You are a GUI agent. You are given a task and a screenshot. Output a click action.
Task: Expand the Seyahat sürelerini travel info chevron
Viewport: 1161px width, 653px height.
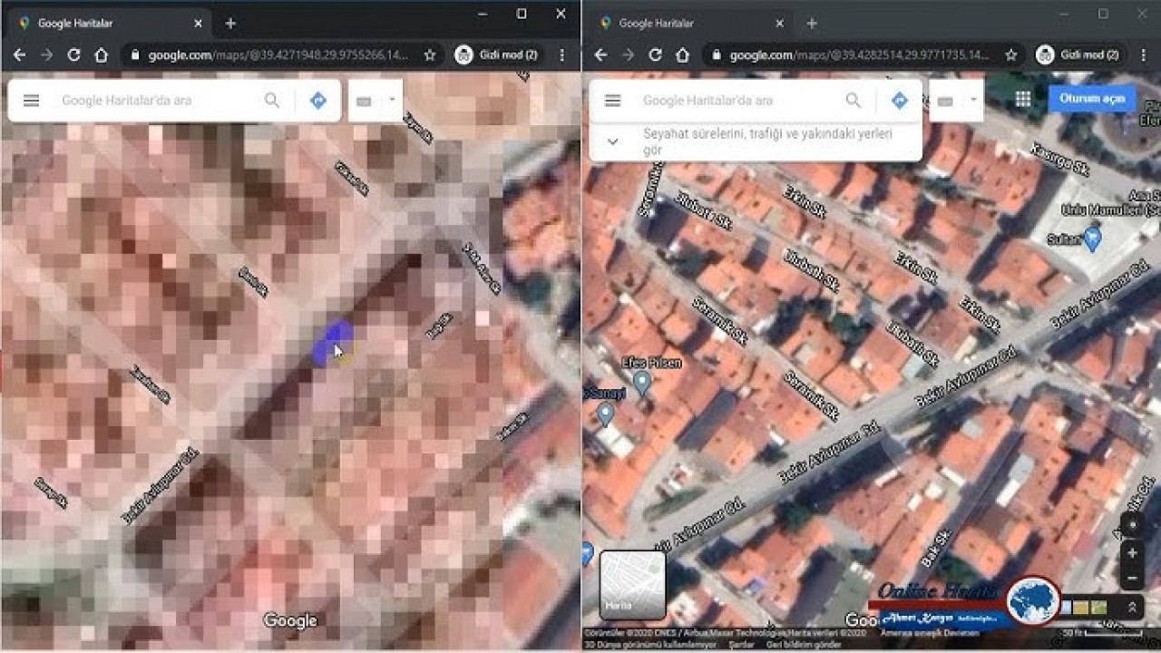612,140
